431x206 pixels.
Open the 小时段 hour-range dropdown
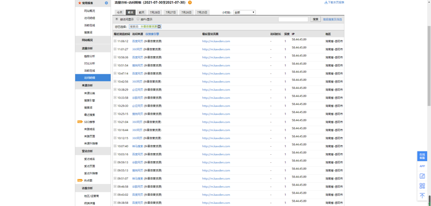coord(244,12)
